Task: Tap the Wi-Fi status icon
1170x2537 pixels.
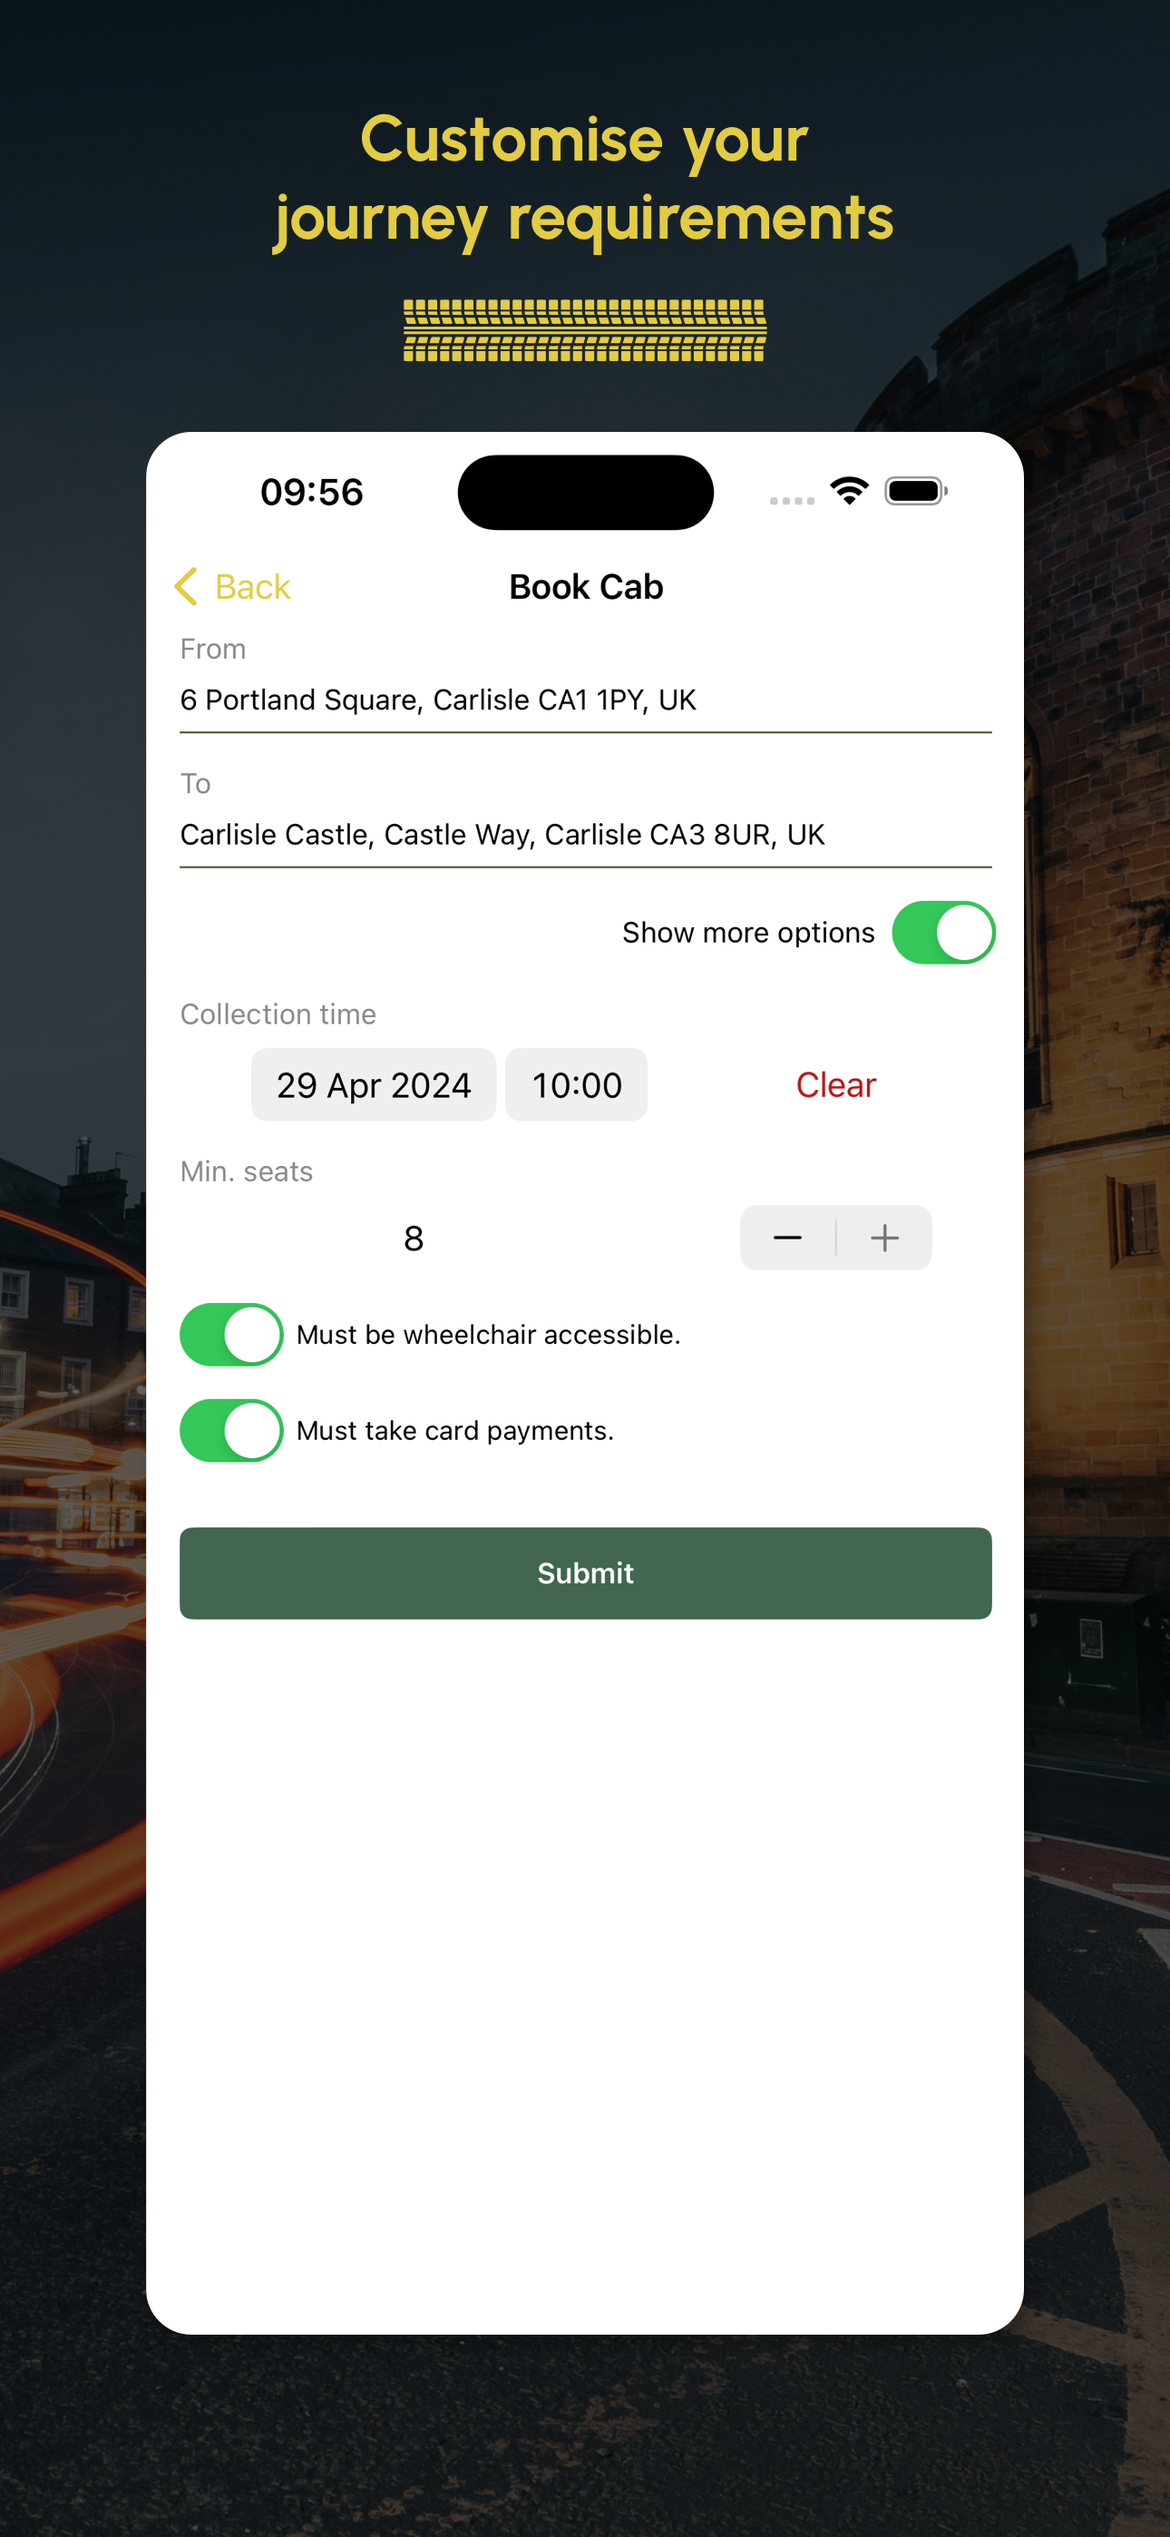Action: pos(849,491)
